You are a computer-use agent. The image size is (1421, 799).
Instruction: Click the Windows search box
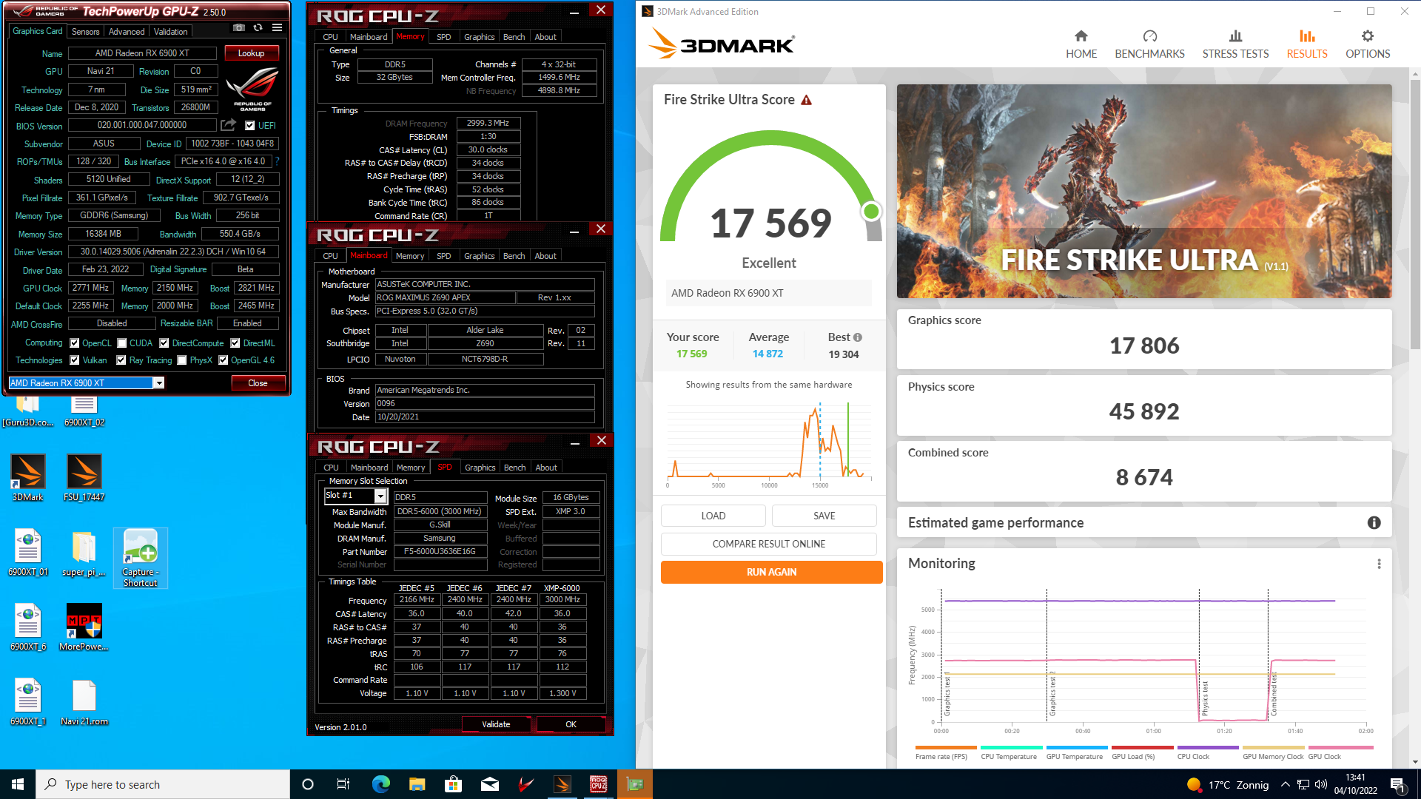[163, 784]
